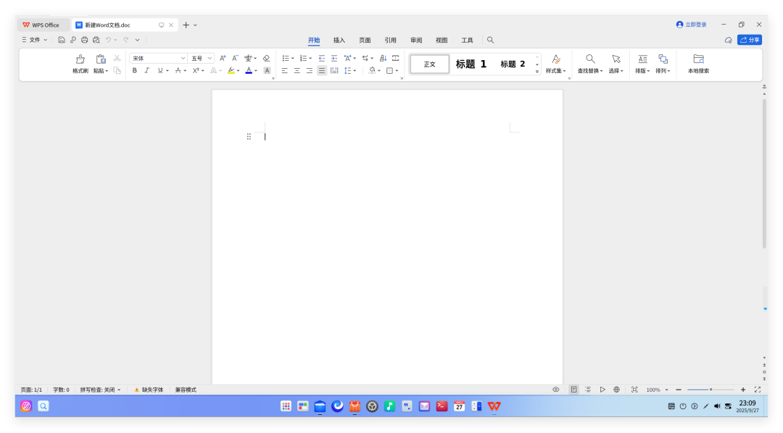Viewport: 783px width, 433px height.
Task: Click the Save icon in quick toolbar
Action: pos(62,40)
